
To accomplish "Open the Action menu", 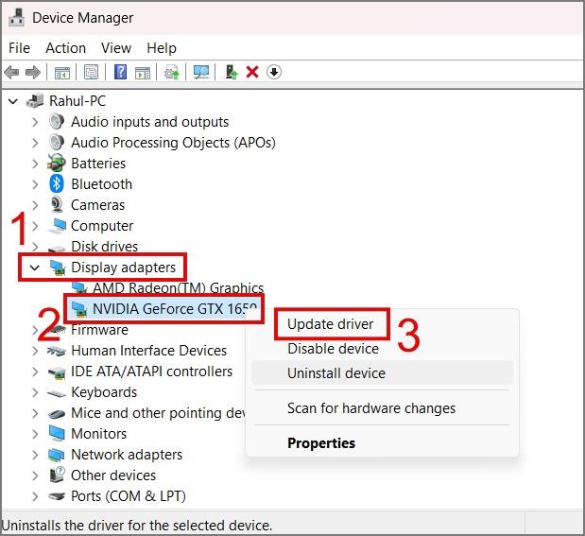I will coord(65,48).
